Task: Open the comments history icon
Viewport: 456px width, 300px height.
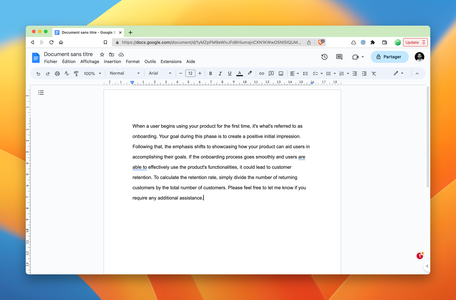Action: coord(339,57)
